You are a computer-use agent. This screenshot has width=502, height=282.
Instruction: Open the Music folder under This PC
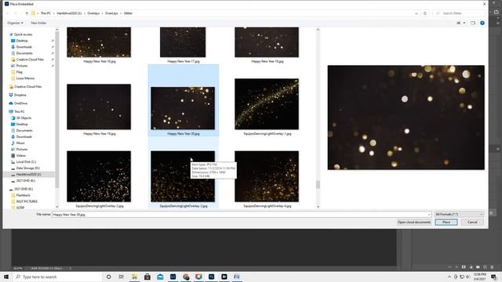pyautogui.click(x=20, y=143)
